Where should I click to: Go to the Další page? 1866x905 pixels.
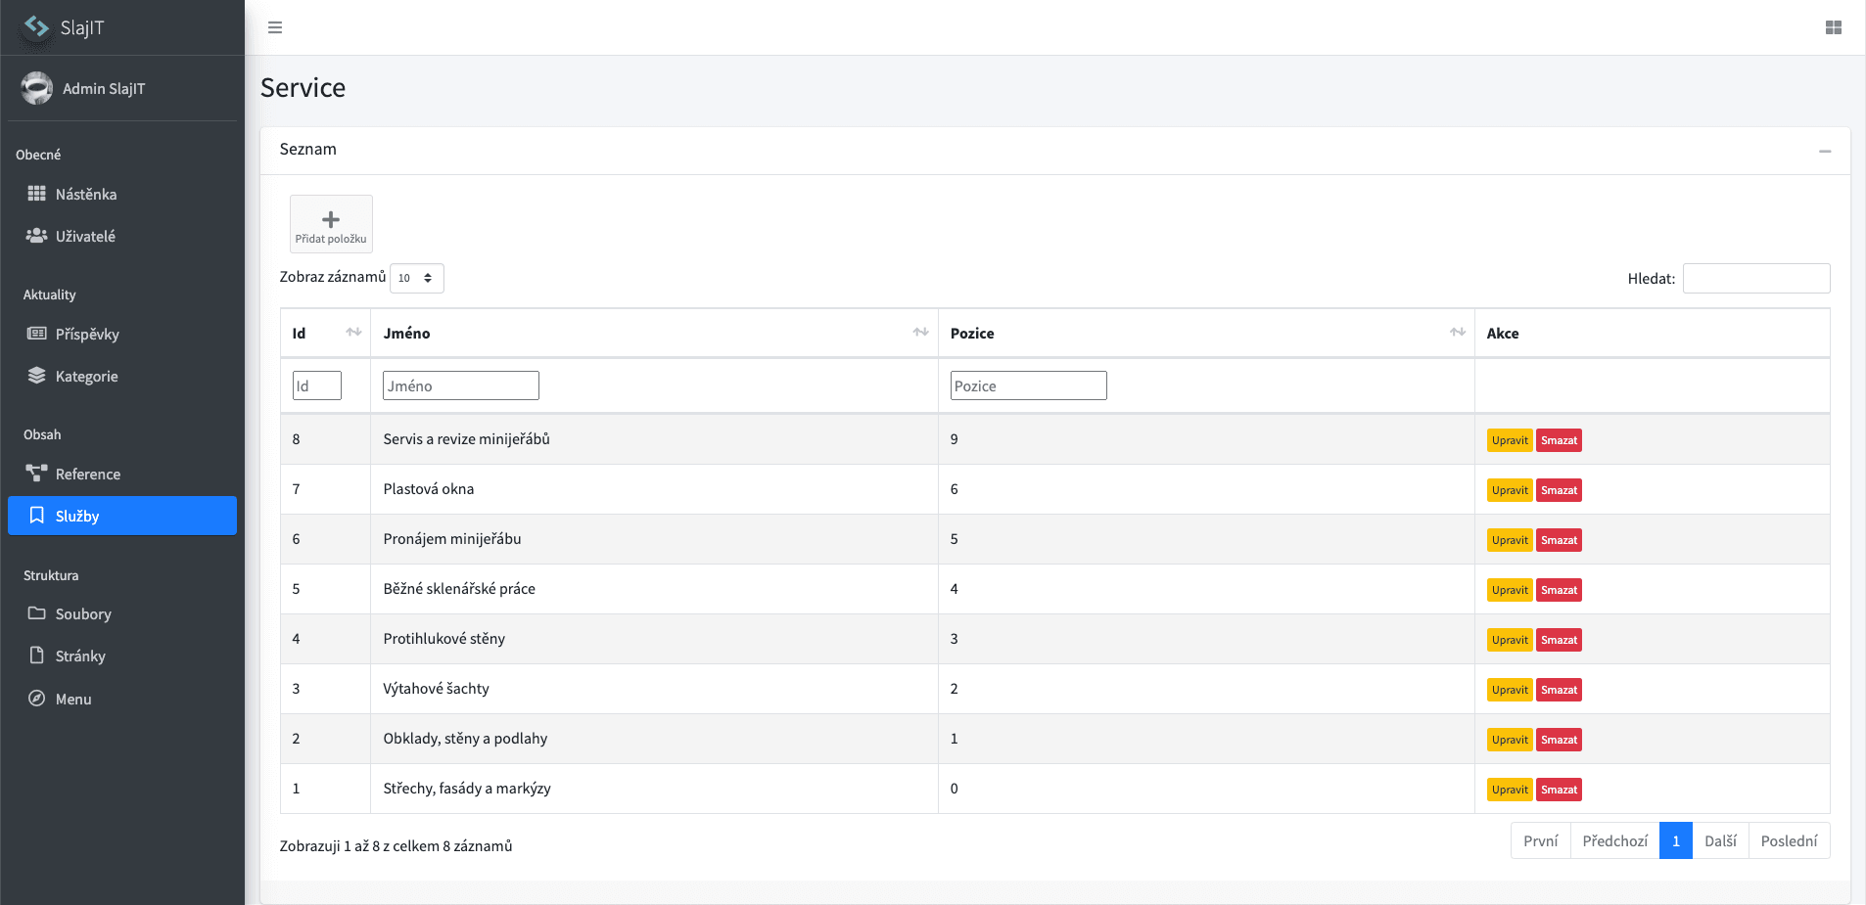tap(1720, 840)
